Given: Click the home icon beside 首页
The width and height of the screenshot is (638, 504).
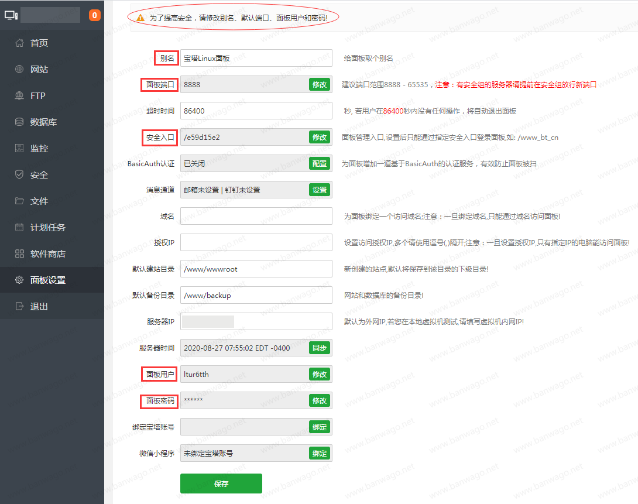Looking at the screenshot, I should pos(19,43).
